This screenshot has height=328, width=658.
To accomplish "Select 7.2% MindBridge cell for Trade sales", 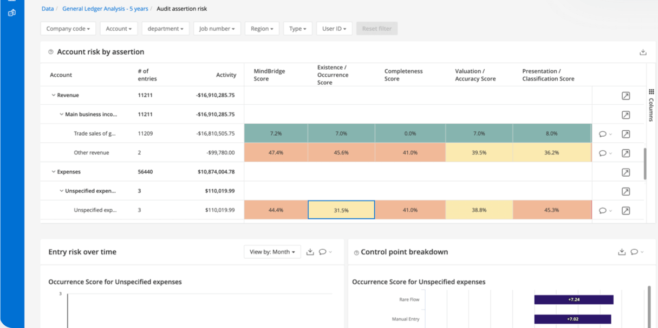I will click(x=276, y=133).
